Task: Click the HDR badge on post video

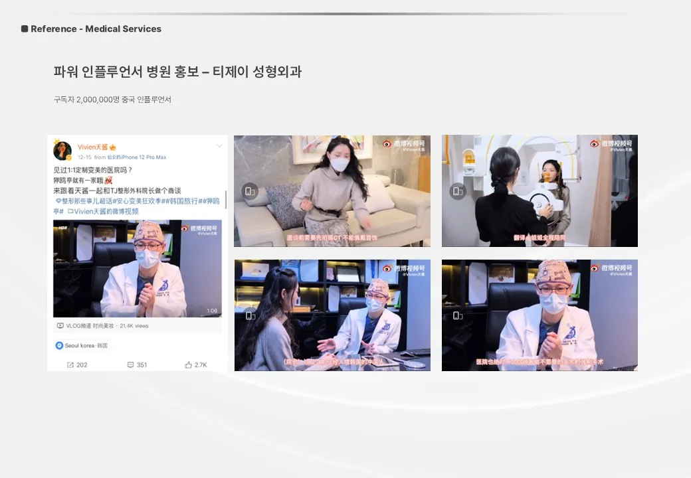Action: 62,228
